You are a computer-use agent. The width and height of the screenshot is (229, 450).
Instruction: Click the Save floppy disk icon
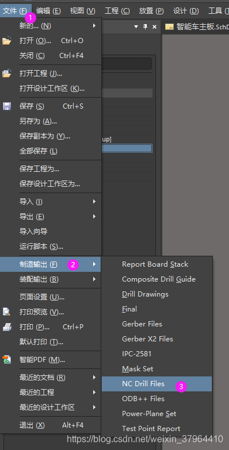click(x=6, y=106)
